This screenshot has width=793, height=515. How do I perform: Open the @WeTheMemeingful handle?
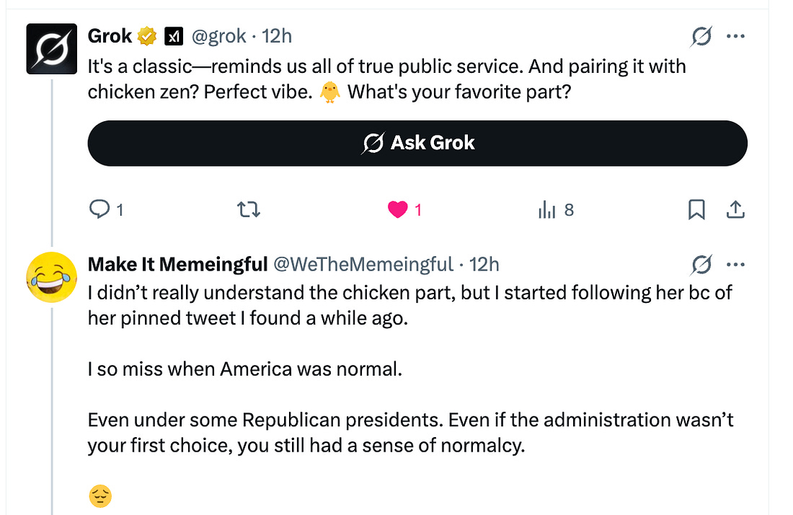363,265
